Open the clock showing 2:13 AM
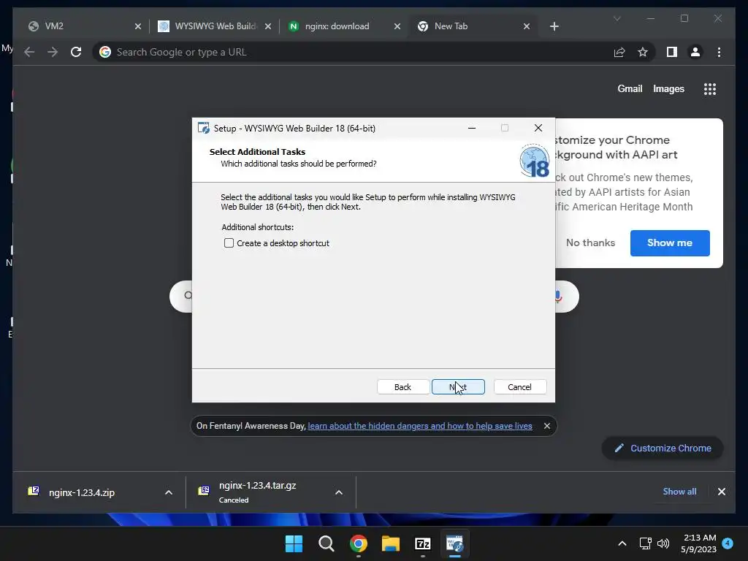 click(698, 543)
